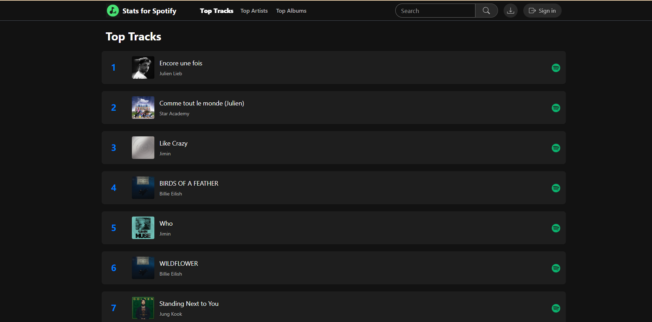This screenshot has width=652, height=322.
Task: Click the Sign in button
Action: click(x=542, y=11)
